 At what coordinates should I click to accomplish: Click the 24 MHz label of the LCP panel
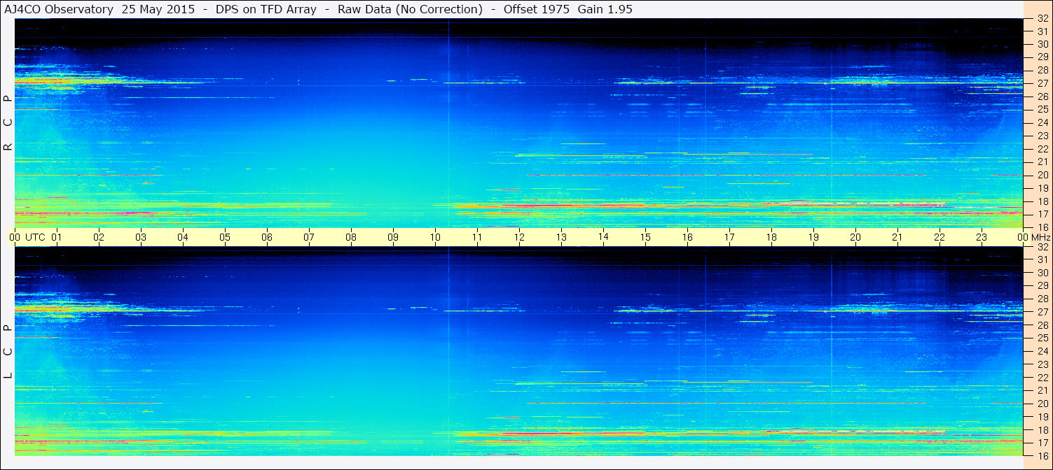tap(1042, 351)
